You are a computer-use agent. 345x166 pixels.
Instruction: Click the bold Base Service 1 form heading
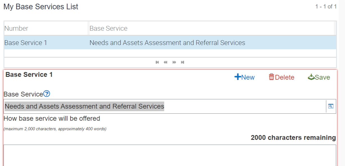pos(29,75)
